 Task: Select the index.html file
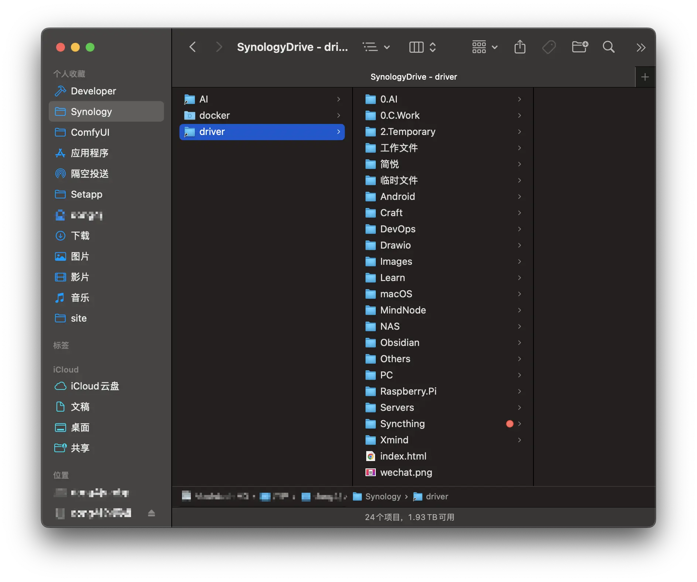click(x=403, y=456)
